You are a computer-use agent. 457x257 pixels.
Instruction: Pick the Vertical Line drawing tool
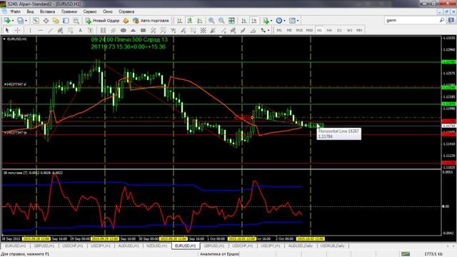(x=30, y=30)
